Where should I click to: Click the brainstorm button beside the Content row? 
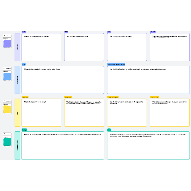pos(7,36)
